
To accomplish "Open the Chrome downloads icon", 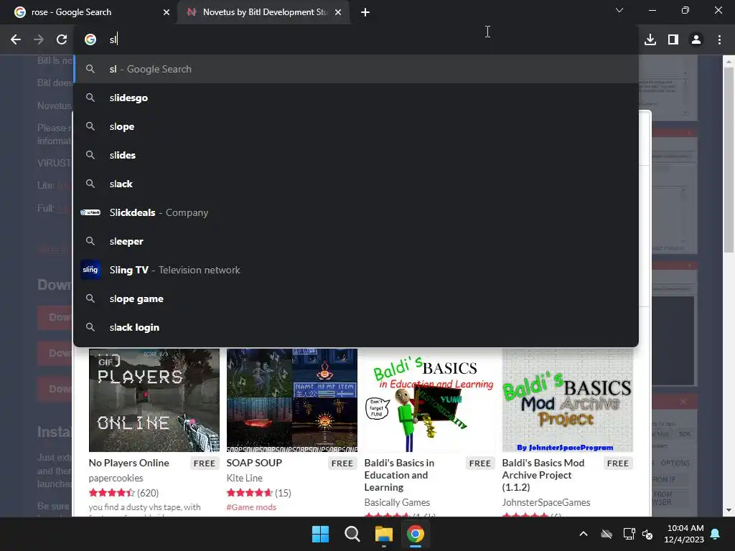I will (x=650, y=39).
